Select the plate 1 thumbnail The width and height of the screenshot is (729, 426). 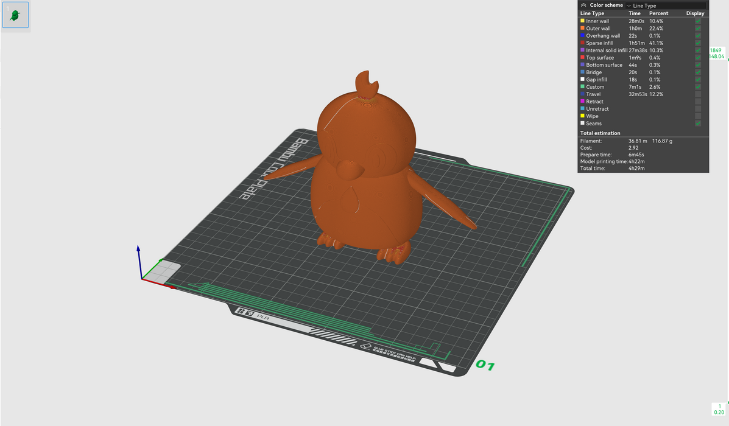(x=15, y=16)
